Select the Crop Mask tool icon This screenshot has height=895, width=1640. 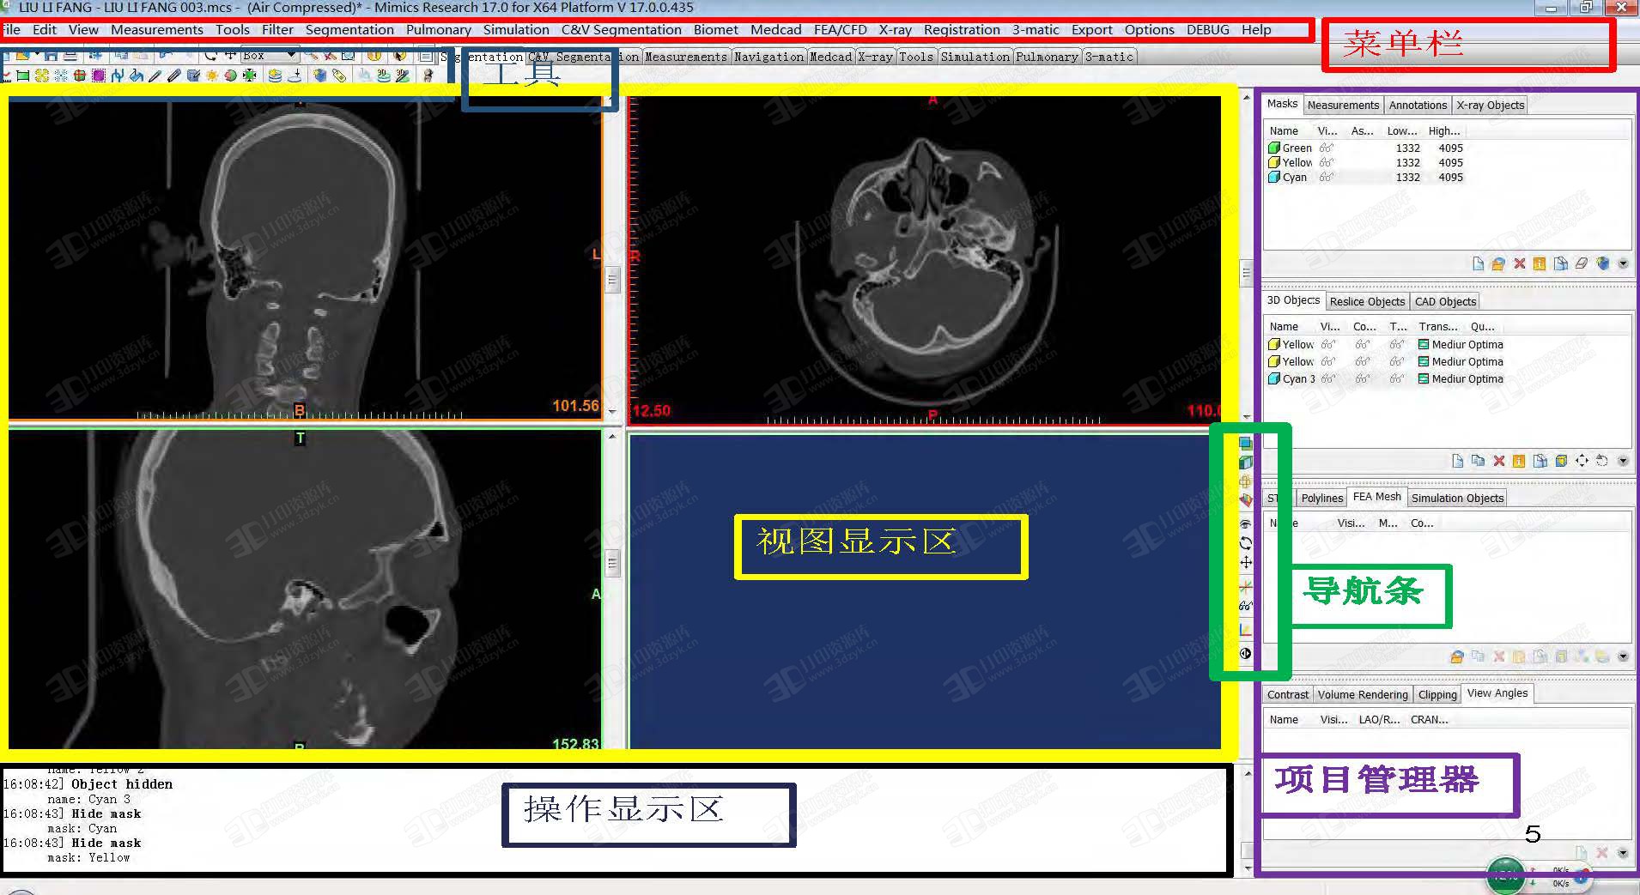80,76
